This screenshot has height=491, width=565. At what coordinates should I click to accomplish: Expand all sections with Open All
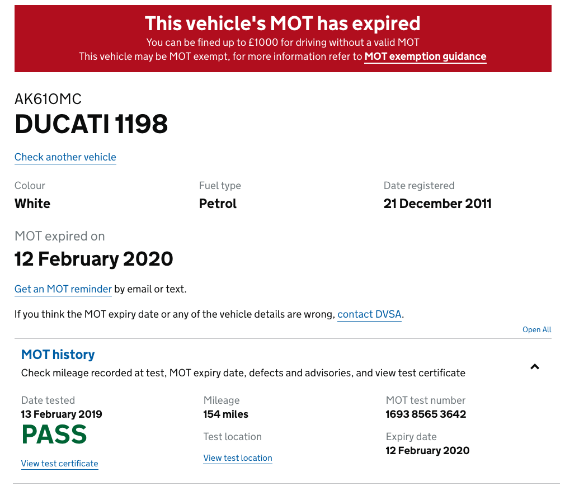click(536, 329)
